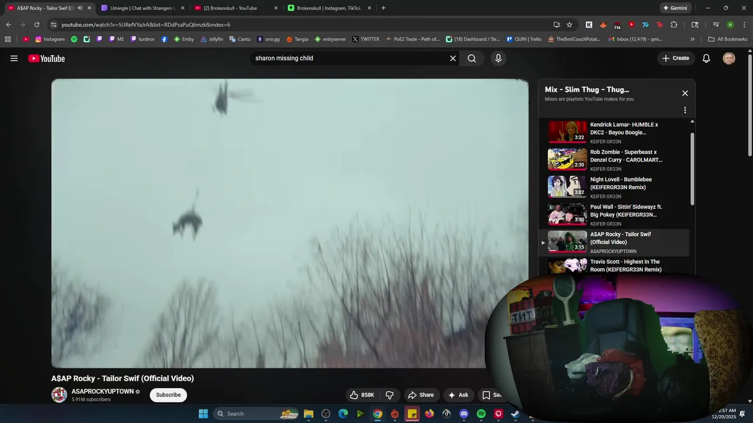Navigate back in browser history

(8, 25)
